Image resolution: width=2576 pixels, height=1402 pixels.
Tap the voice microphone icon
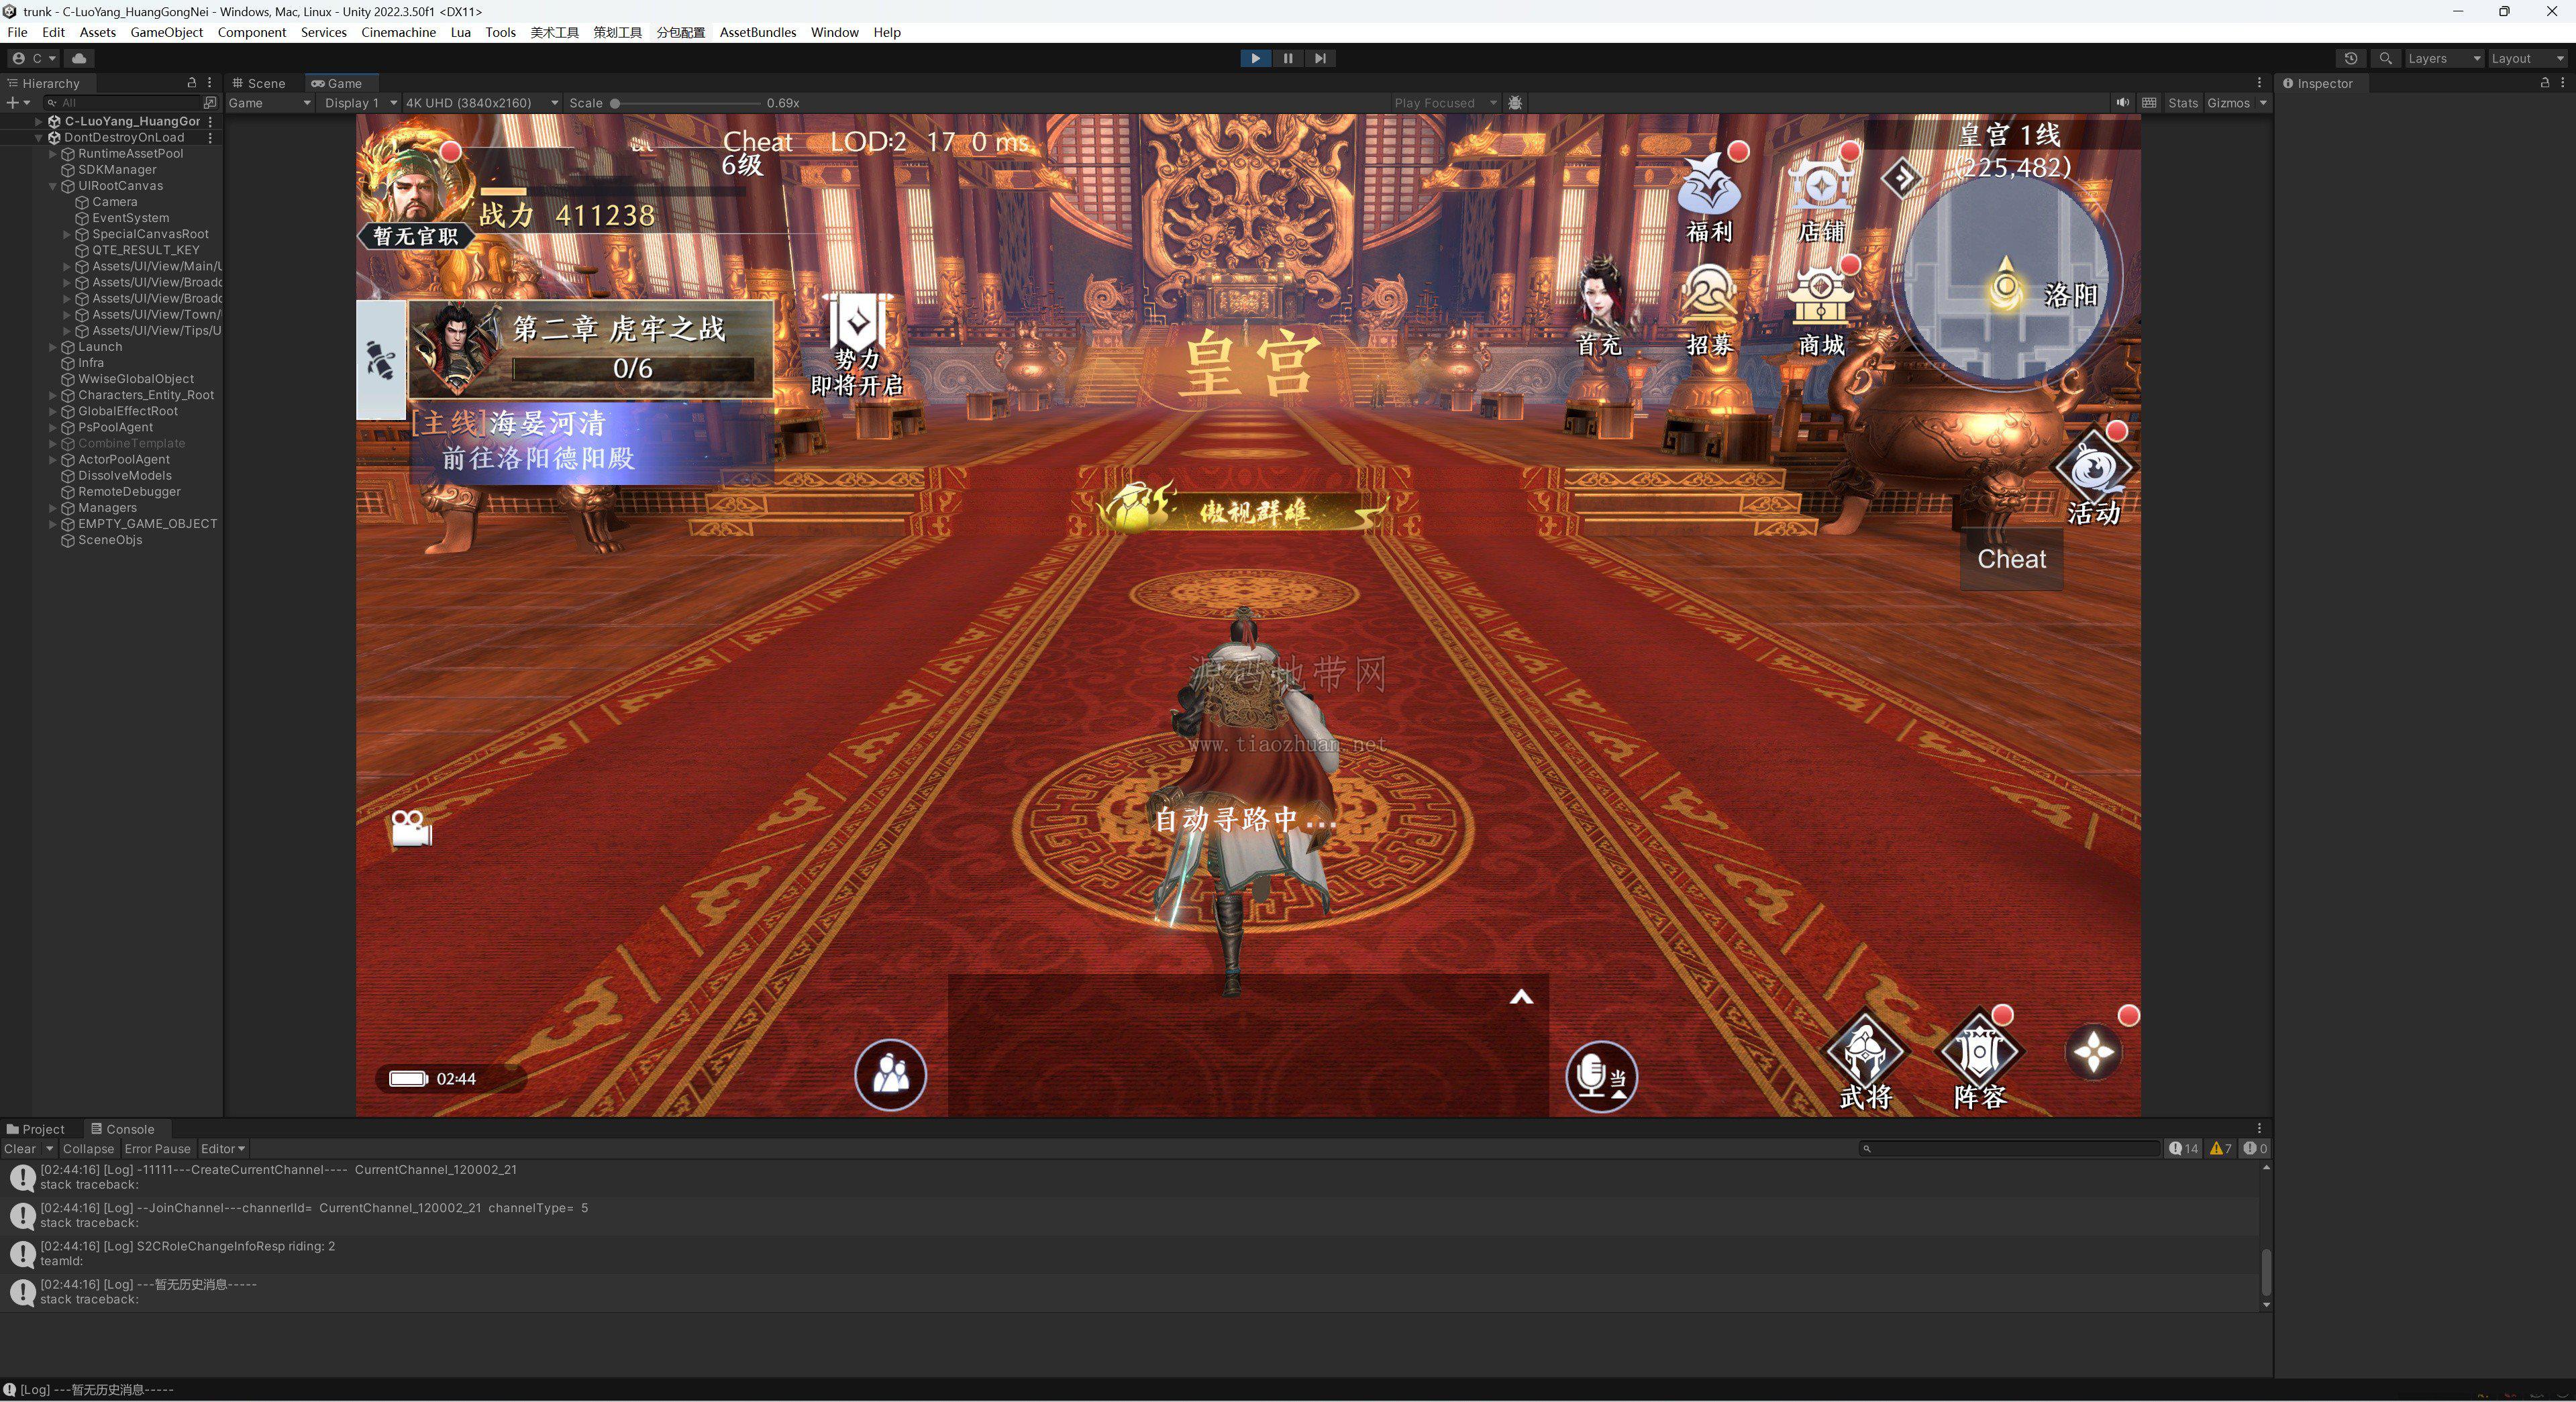point(1601,1076)
